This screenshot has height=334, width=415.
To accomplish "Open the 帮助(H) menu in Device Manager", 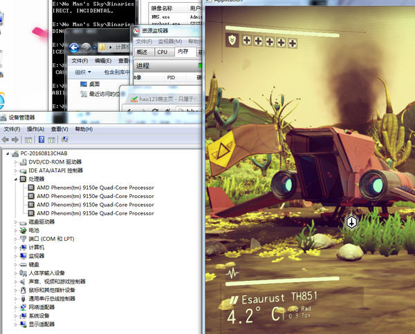I will click(x=84, y=129).
